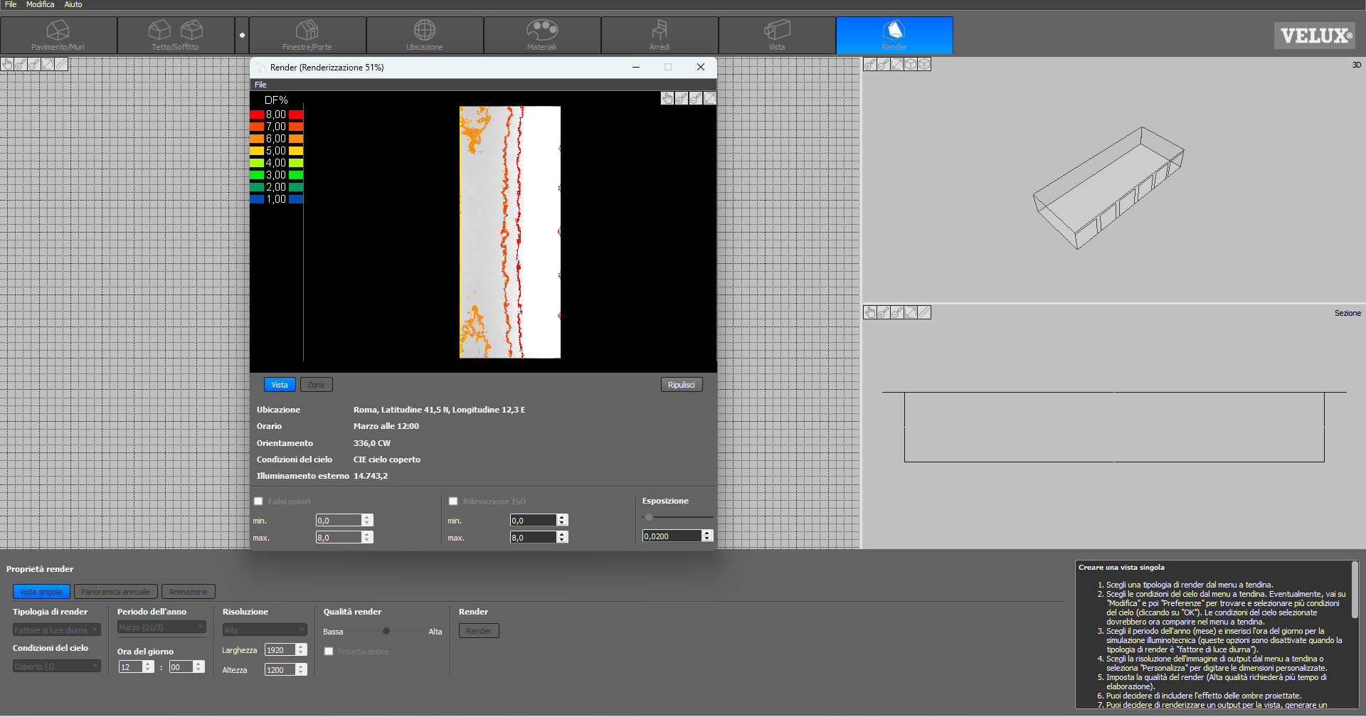Expand the Periodo dell'anno dropdown

[162, 627]
